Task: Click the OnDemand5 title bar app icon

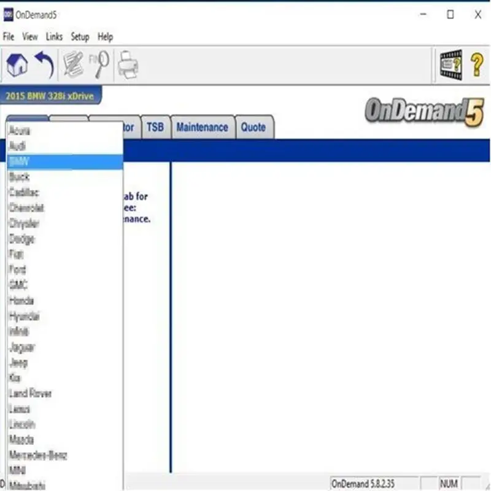Action: 8,15
